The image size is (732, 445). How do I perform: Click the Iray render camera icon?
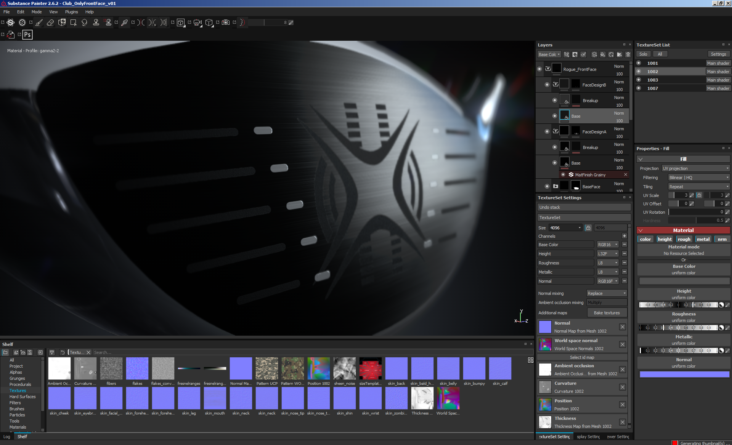click(x=226, y=22)
